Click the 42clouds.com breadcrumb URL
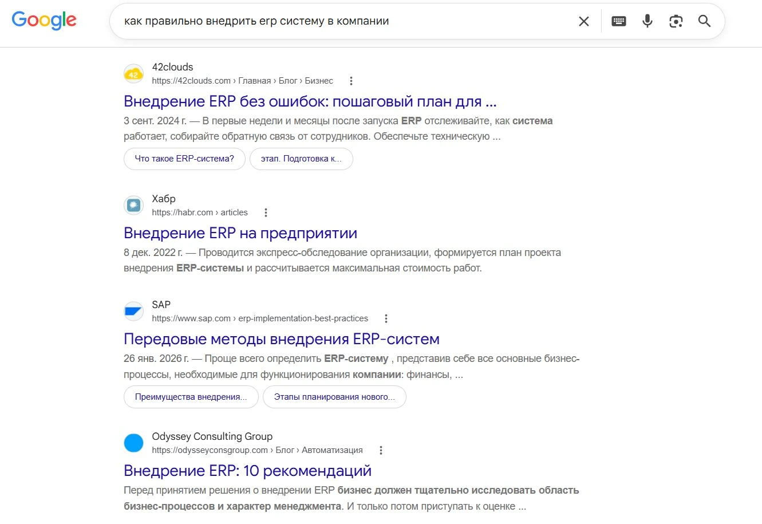 coord(242,81)
